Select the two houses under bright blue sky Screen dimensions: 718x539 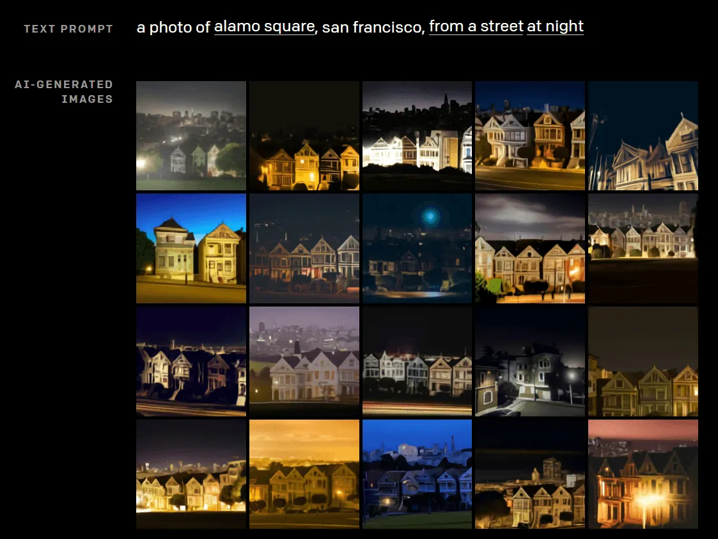point(191,248)
